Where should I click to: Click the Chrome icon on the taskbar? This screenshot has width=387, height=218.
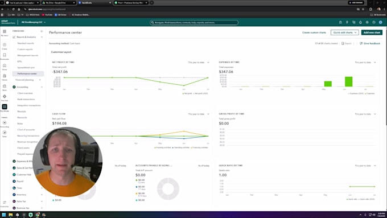point(37,215)
